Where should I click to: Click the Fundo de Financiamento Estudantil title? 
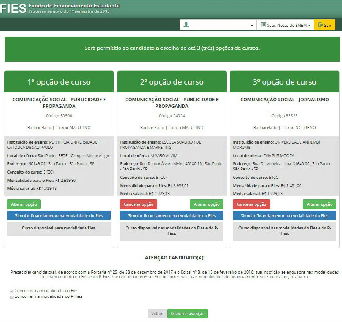point(74,6)
